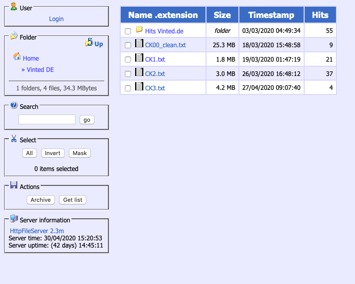
Task: Sort files by the Size column header
Action: tap(222, 15)
